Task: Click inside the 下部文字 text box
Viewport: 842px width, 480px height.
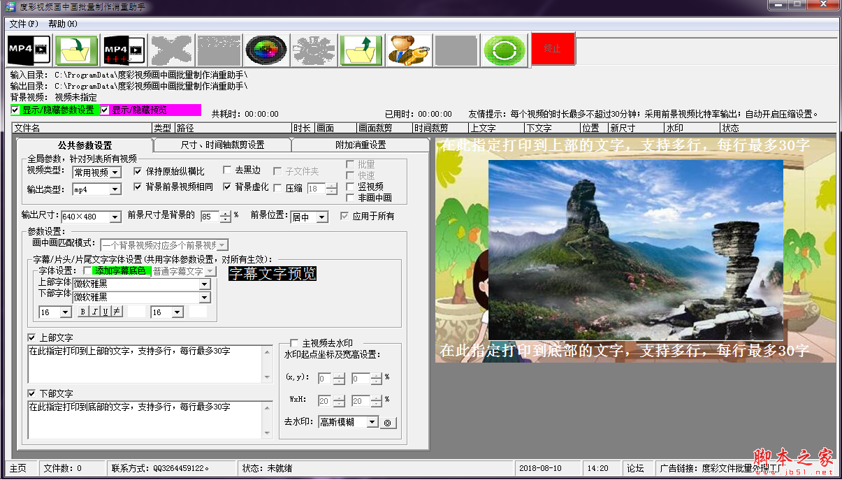Action: click(140, 419)
